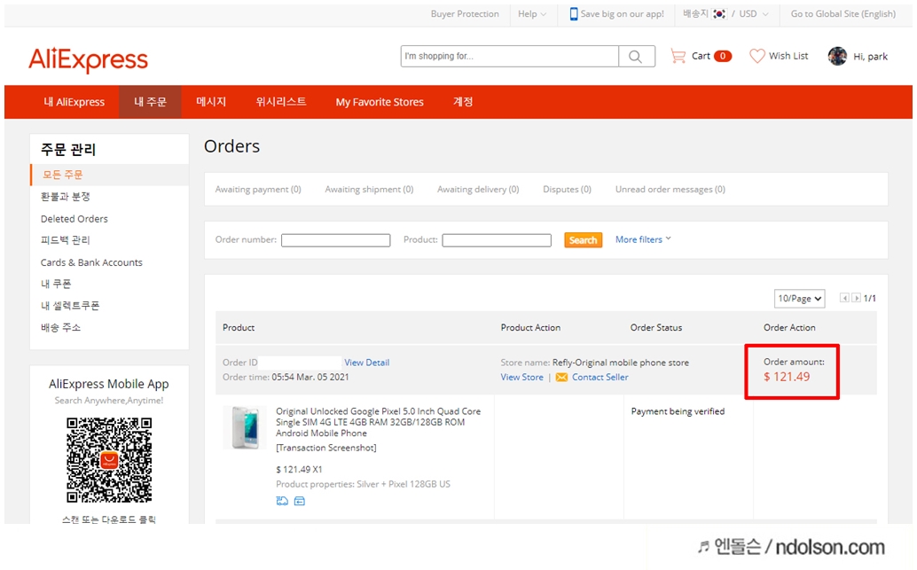
Task: Open the 메시지 tab
Action: (211, 102)
